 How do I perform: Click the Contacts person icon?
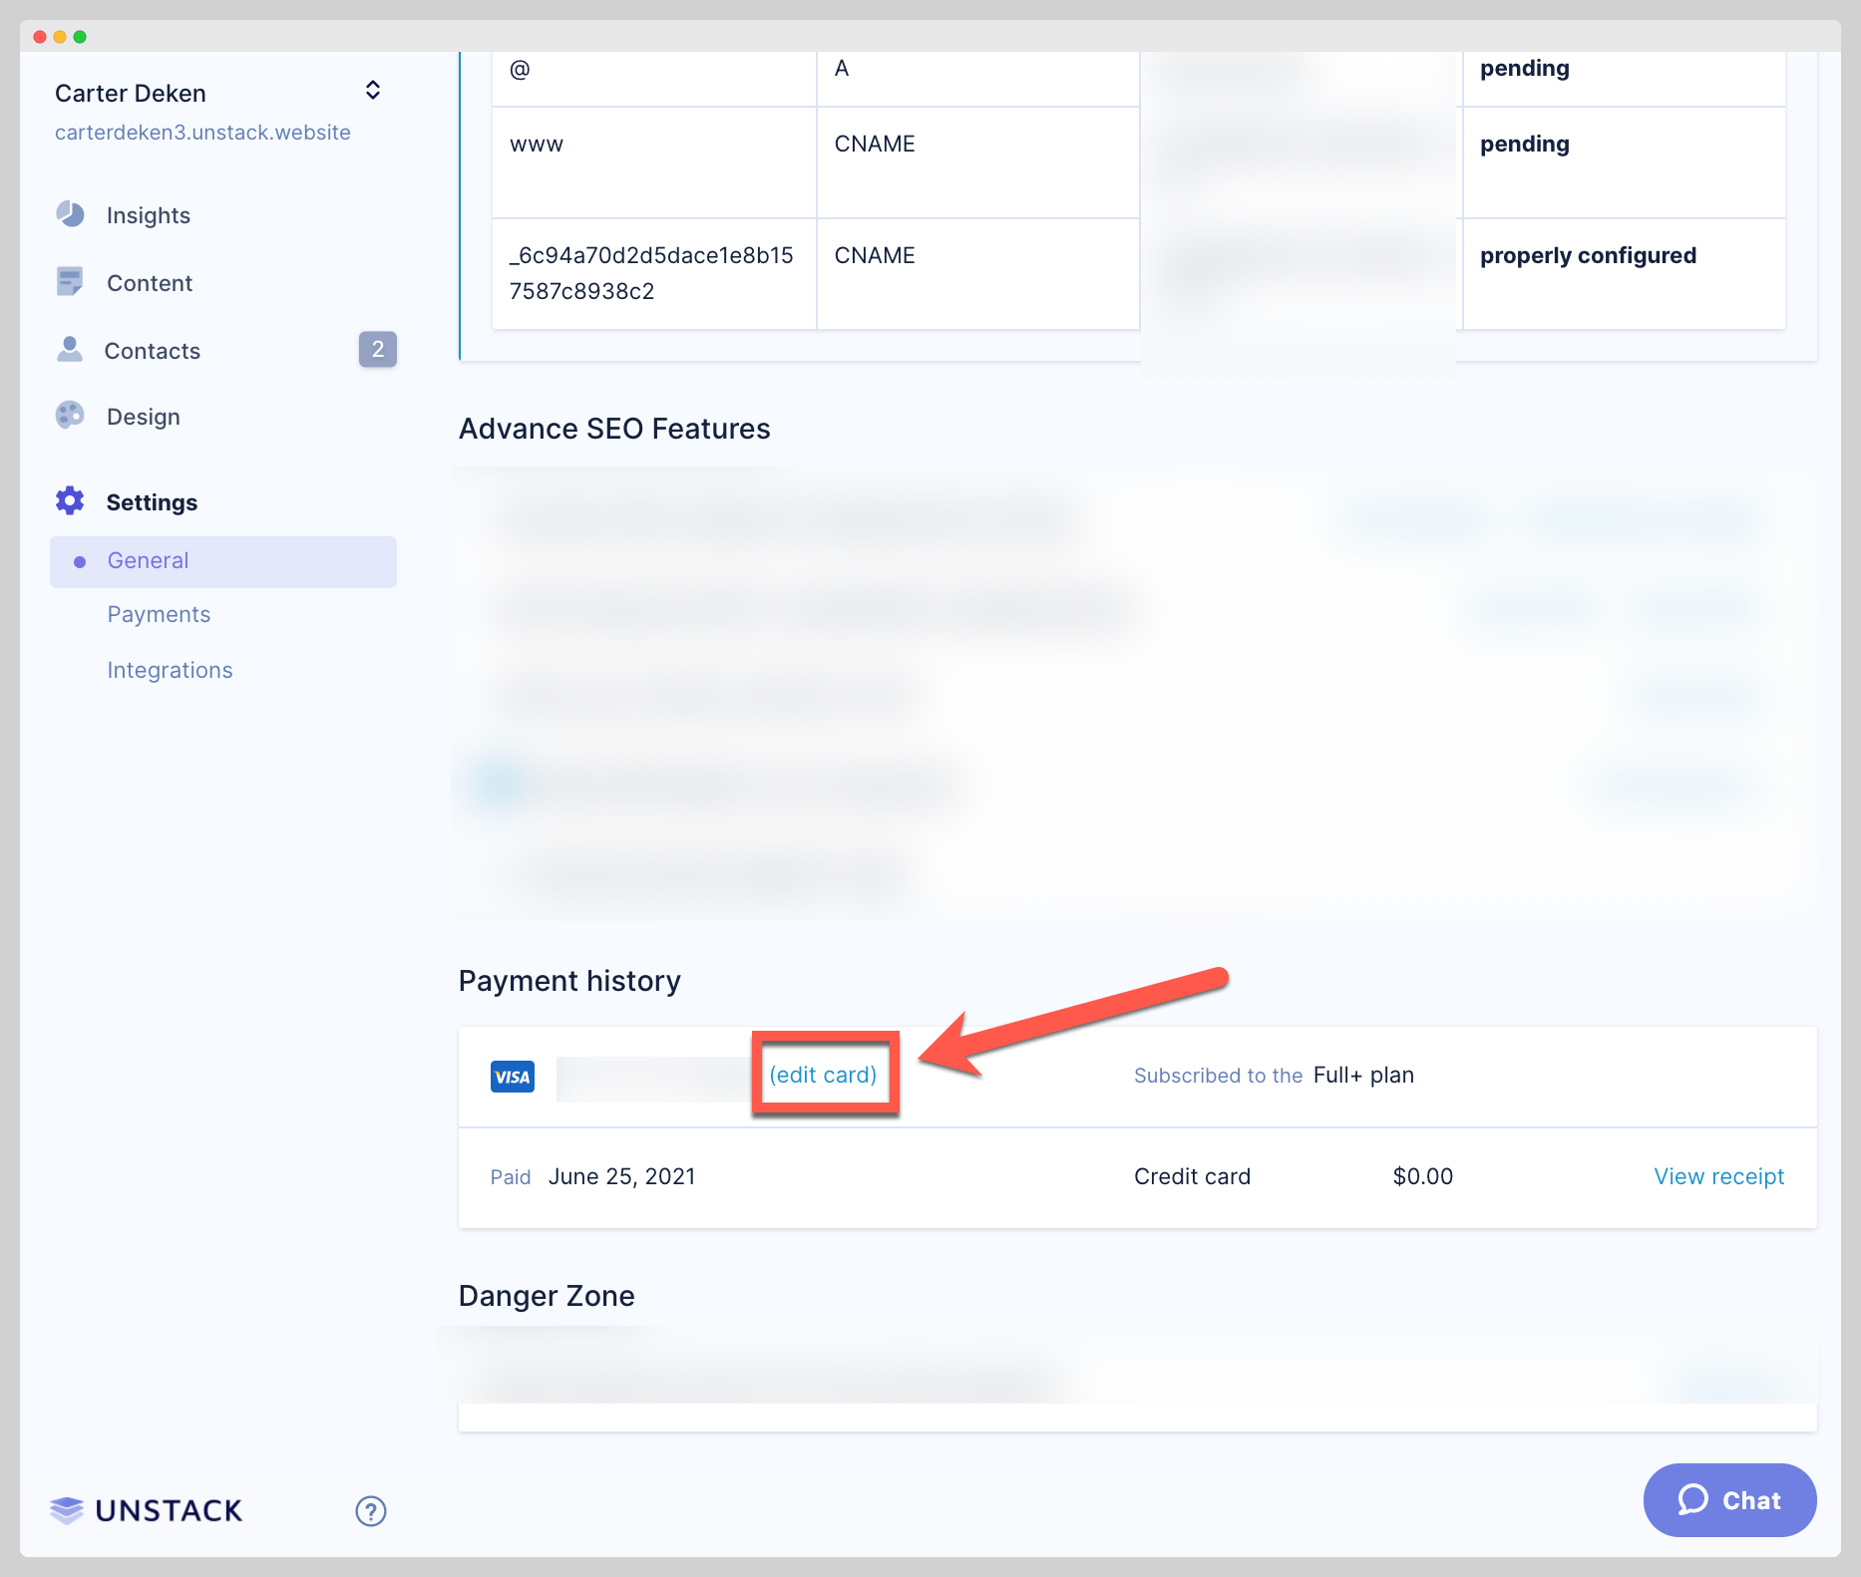coord(70,350)
